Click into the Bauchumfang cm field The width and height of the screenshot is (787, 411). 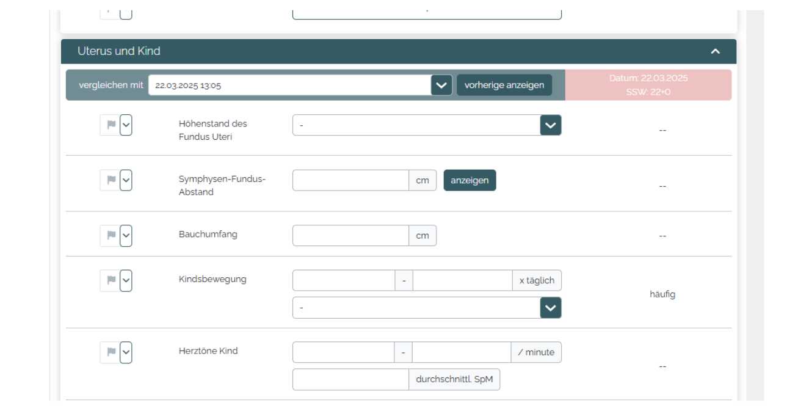[x=350, y=236]
